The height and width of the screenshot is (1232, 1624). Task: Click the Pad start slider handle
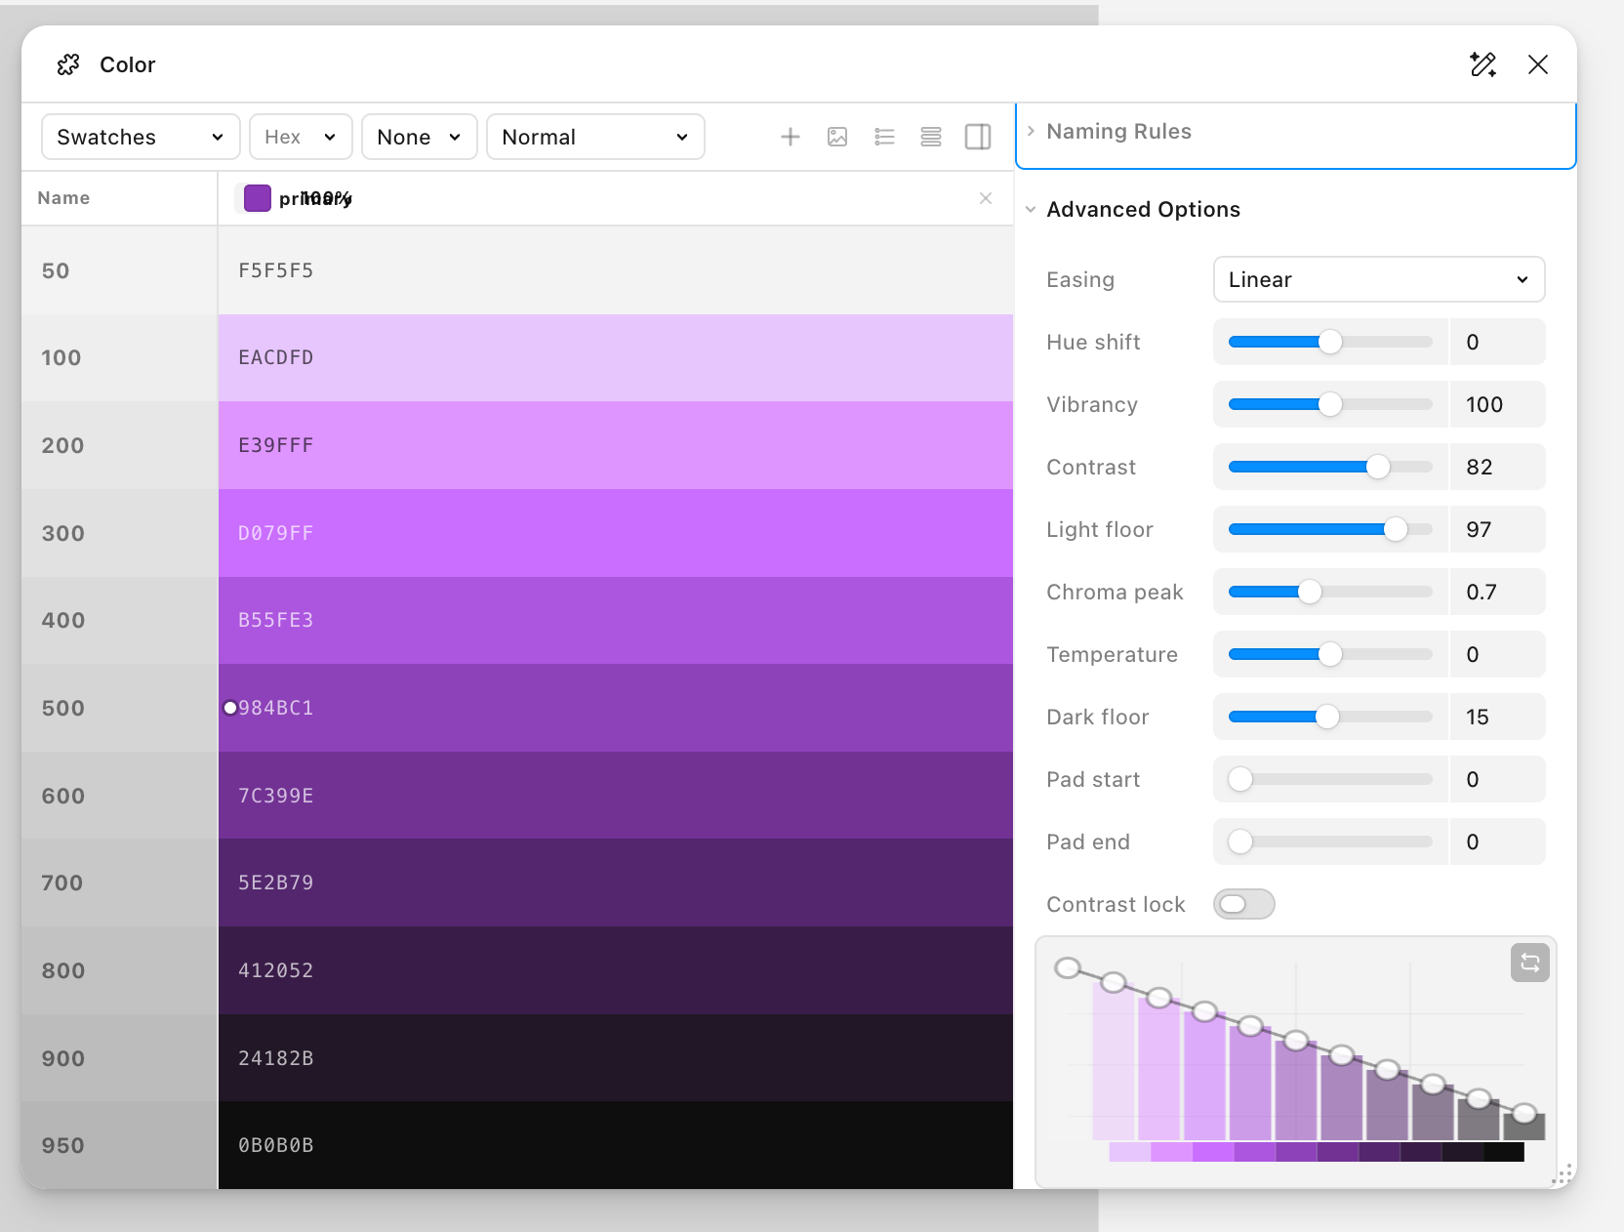pos(1240,779)
